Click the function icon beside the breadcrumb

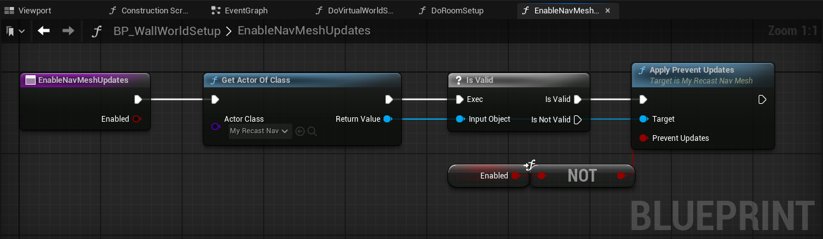pos(97,31)
